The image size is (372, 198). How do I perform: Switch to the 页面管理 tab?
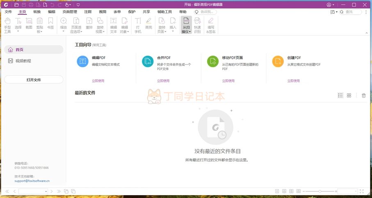pyautogui.click(x=70, y=12)
